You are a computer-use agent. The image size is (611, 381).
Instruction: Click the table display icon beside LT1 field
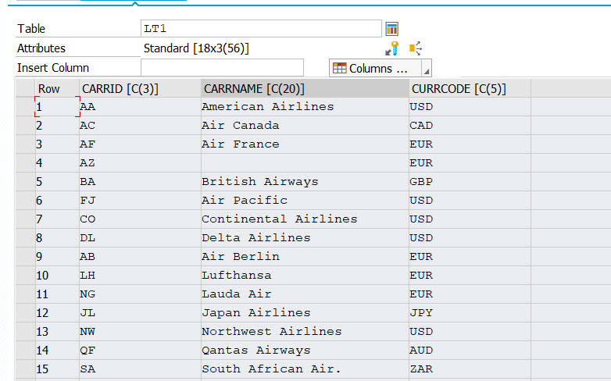(392, 29)
